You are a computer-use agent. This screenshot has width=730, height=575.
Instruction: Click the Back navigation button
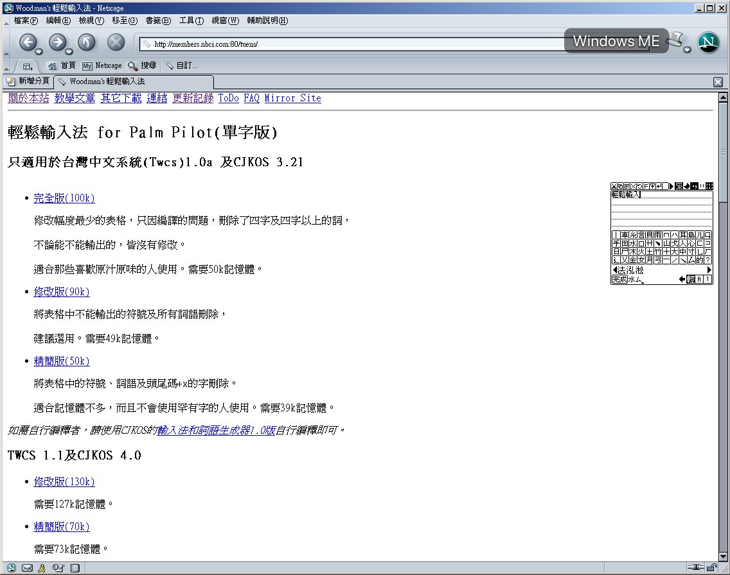(x=28, y=43)
